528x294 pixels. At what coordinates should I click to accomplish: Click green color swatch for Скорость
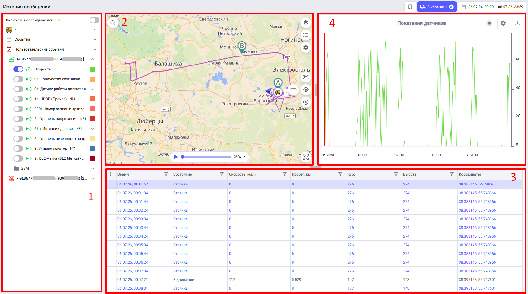(x=93, y=69)
